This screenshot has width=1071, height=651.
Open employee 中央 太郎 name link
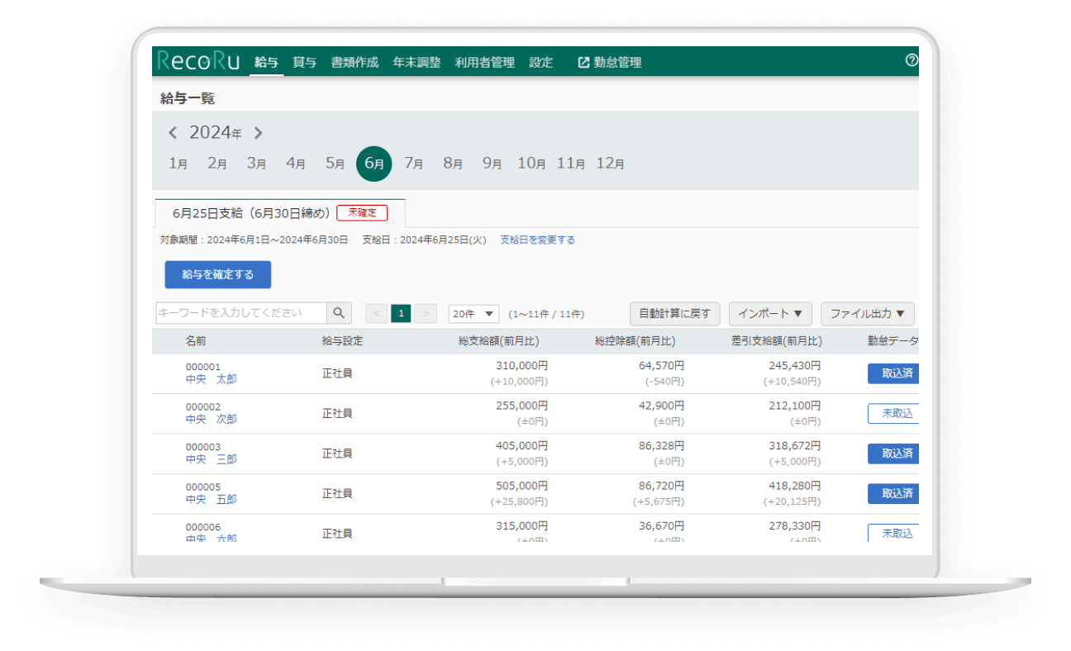211,379
